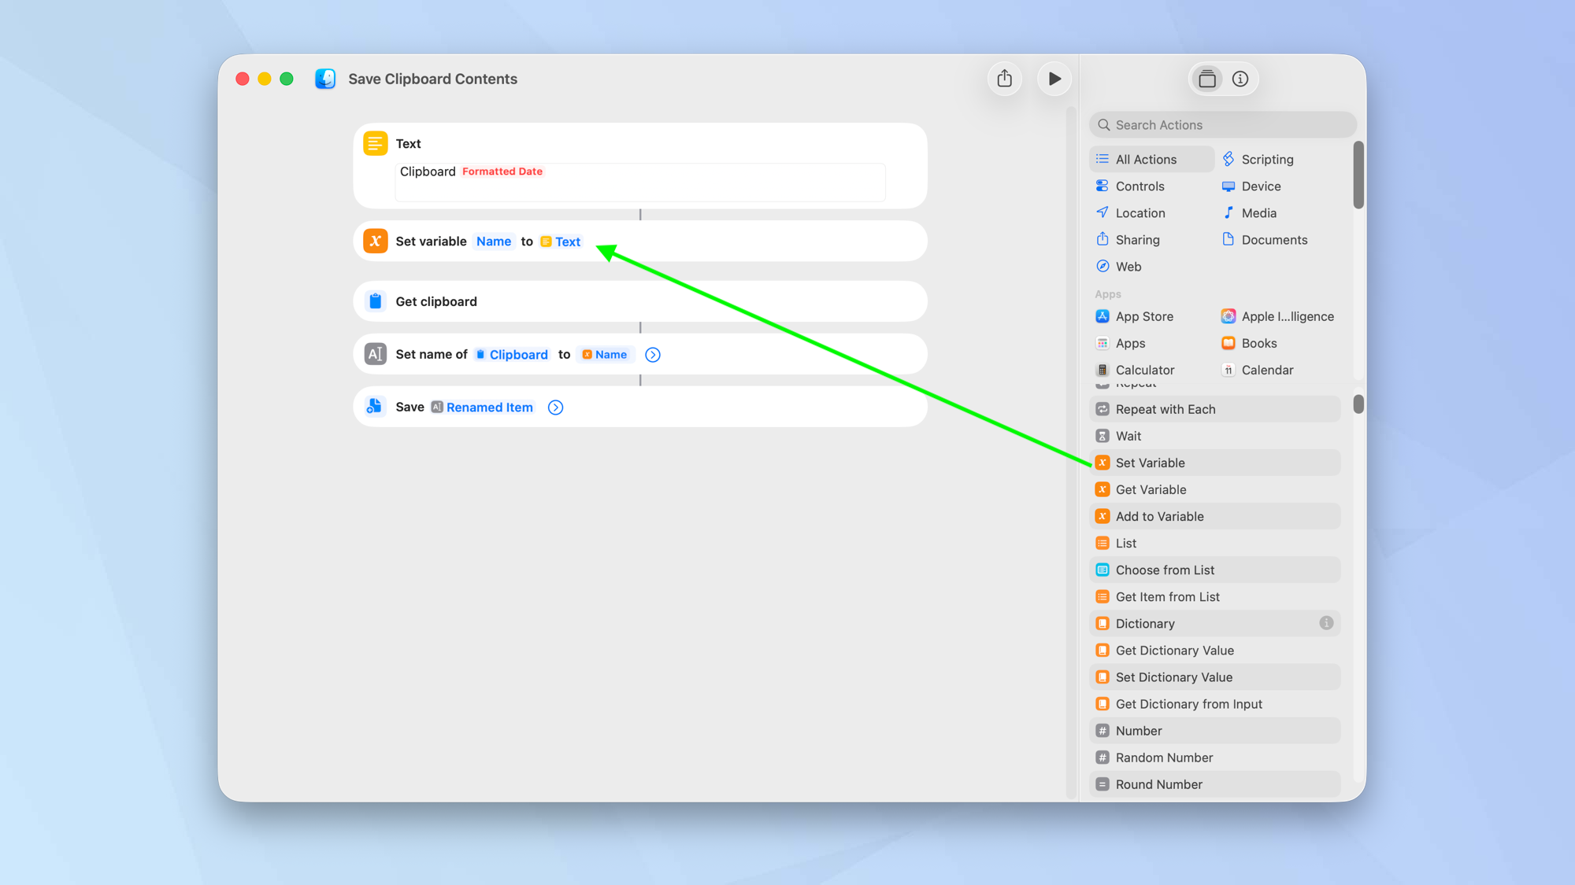Select the Controls category
This screenshot has width=1575, height=885.
1139,186
